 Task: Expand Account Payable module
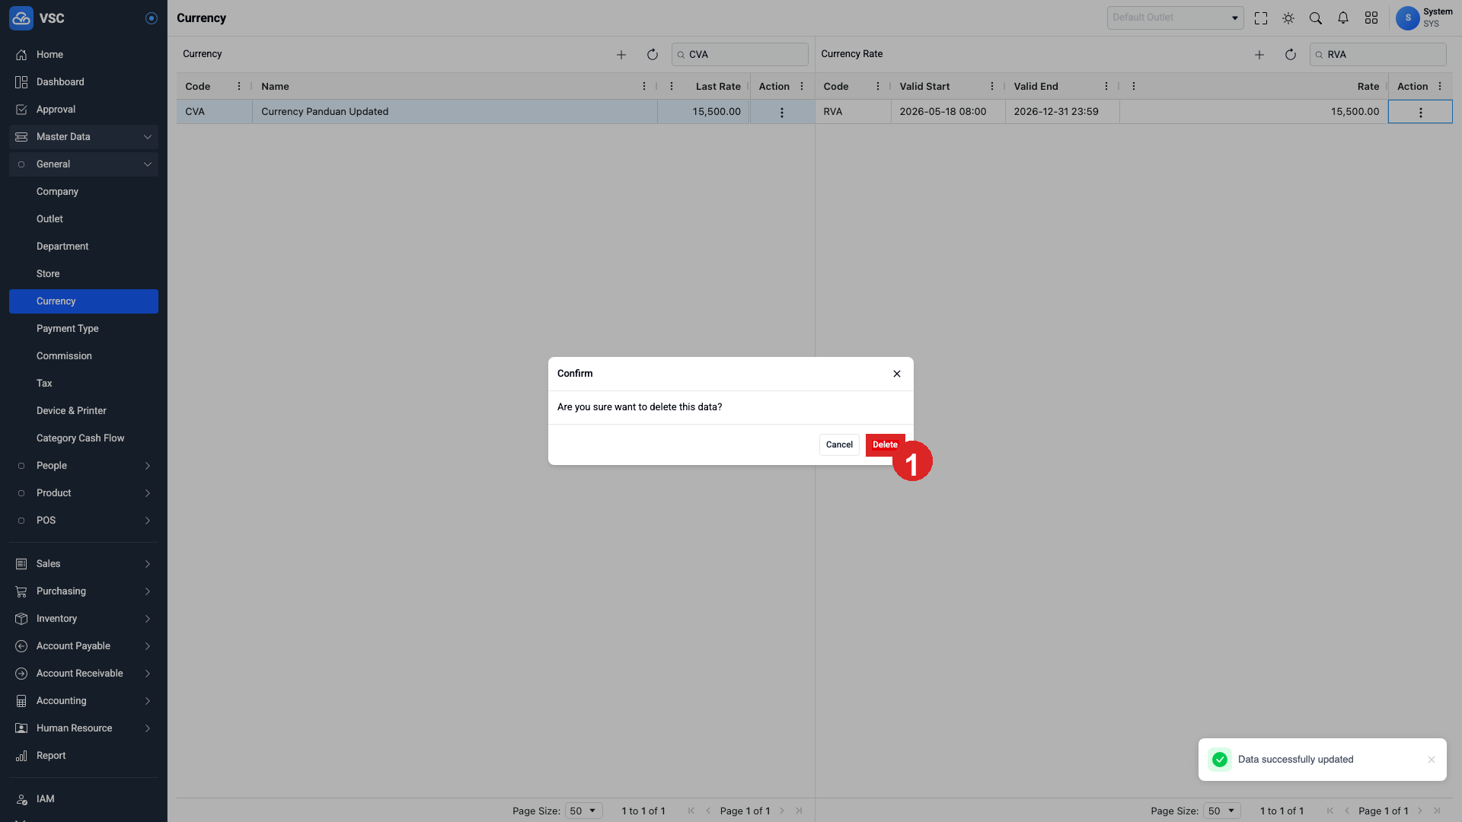tap(84, 646)
